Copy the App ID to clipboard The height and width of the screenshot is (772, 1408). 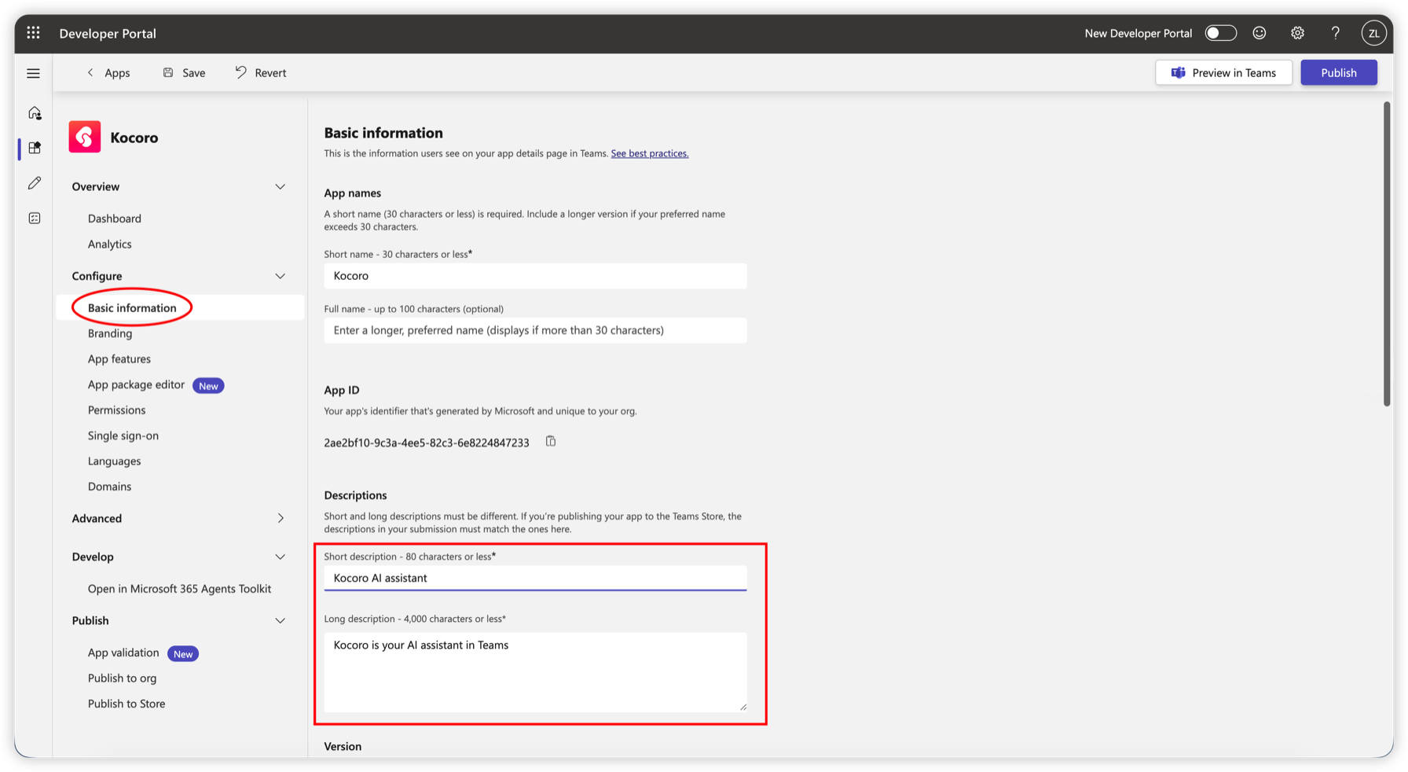point(551,441)
